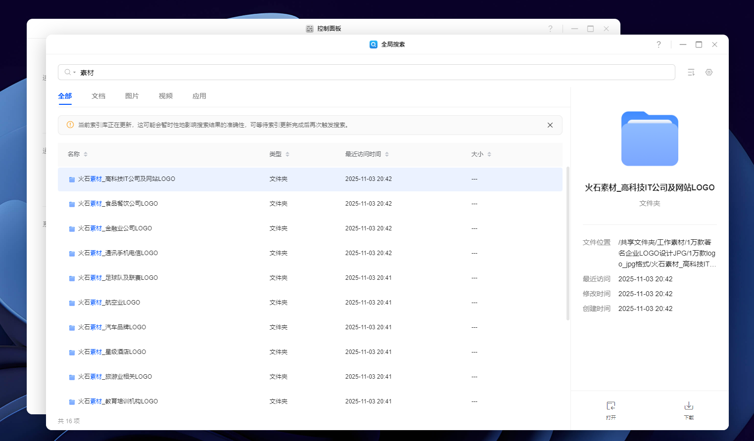Screen dimensions: 754x441
Task: Select folder 火石素材_旅游业相关LOGO
Action: point(310,377)
